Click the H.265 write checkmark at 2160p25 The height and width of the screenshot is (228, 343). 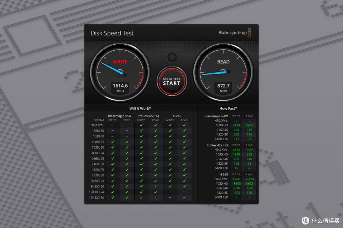click(x=170, y=159)
